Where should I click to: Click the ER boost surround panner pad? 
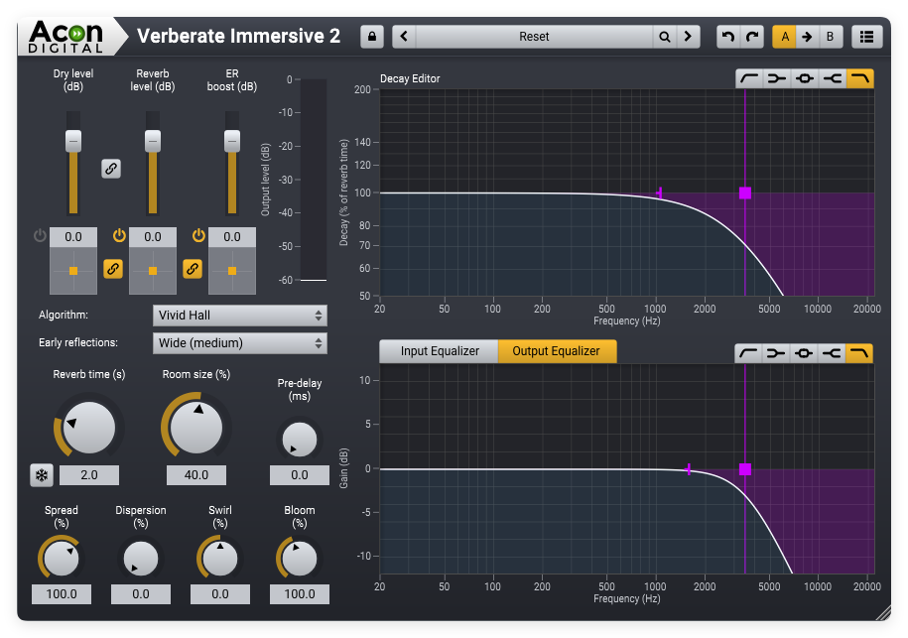point(231,271)
